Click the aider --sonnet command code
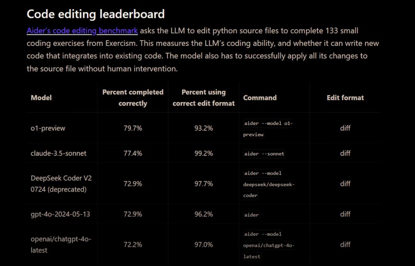415x266 pixels. click(x=264, y=154)
